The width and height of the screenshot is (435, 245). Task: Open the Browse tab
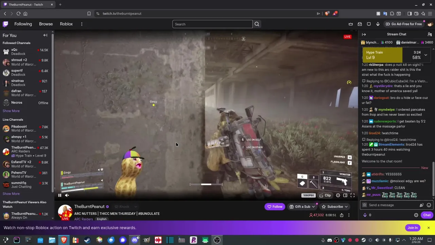coord(46,24)
